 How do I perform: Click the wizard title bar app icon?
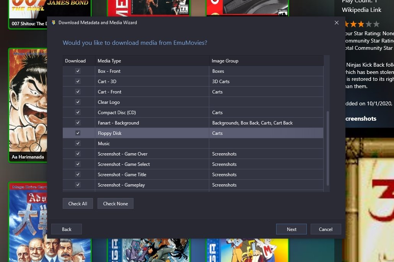[53, 23]
